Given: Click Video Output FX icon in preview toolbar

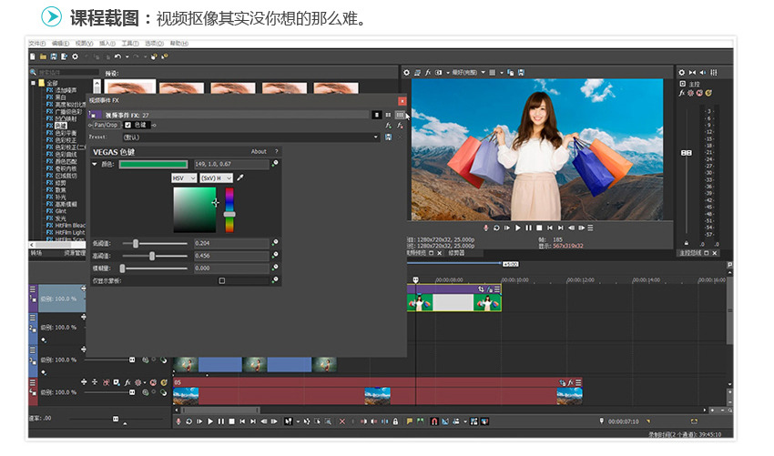Looking at the screenshot, I should [428, 73].
